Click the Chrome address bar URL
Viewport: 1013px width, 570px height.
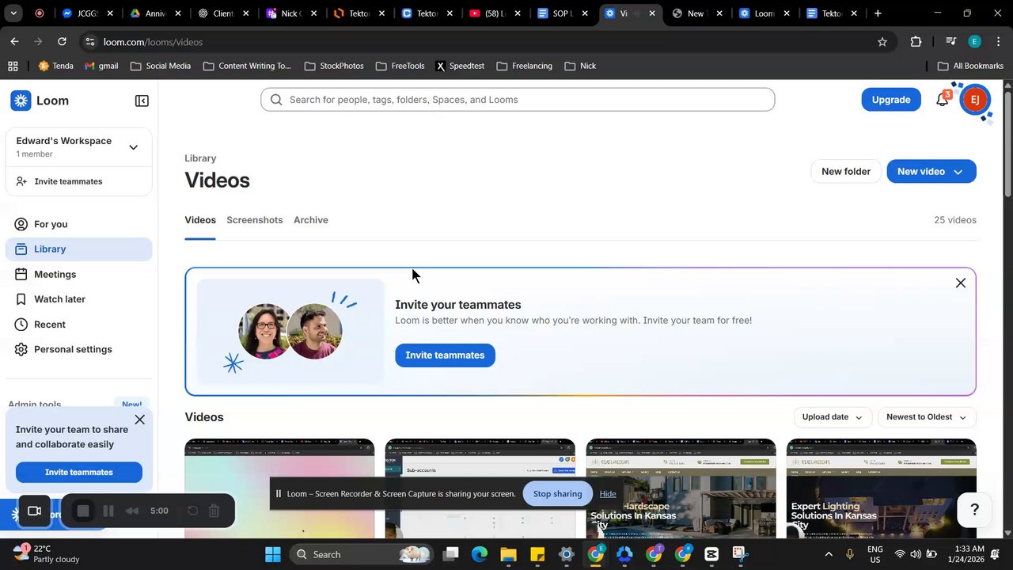[x=153, y=42]
